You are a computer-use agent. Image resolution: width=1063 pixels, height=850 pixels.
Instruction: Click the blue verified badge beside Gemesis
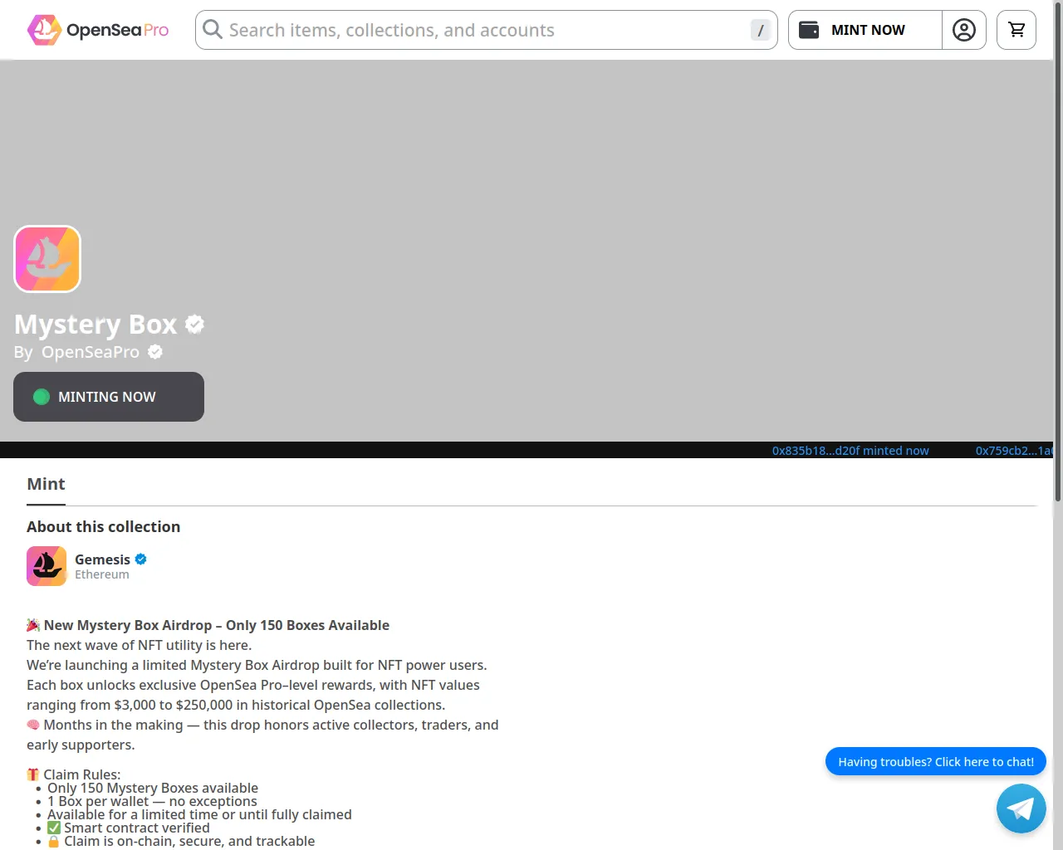click(141, 559)
